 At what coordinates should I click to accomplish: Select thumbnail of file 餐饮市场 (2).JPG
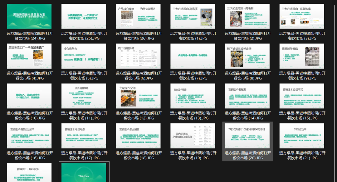(247, 16)
